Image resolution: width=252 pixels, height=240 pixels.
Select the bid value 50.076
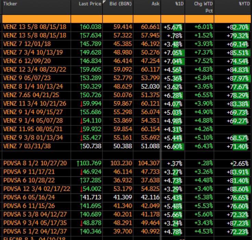point(123,95)
